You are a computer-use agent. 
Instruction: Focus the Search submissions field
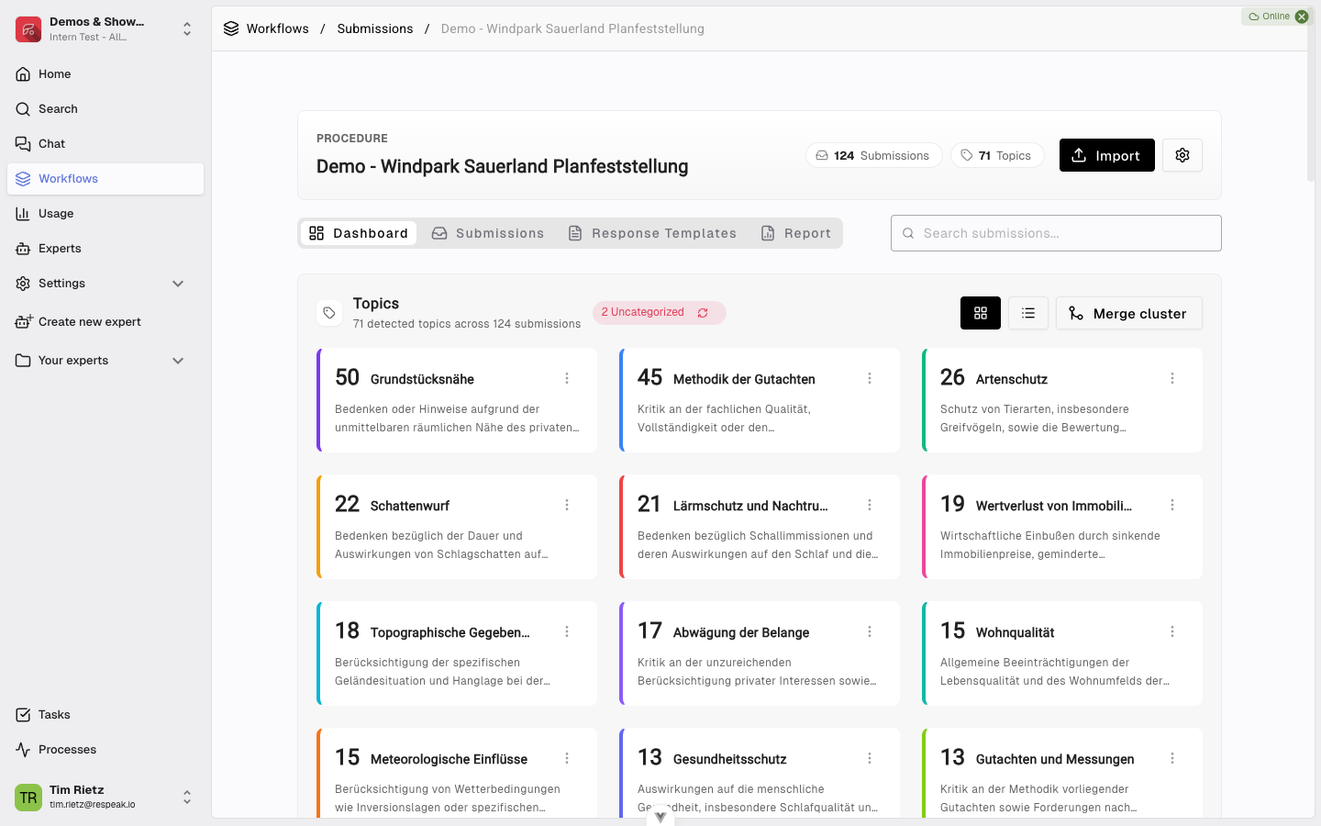(1056, 233)
